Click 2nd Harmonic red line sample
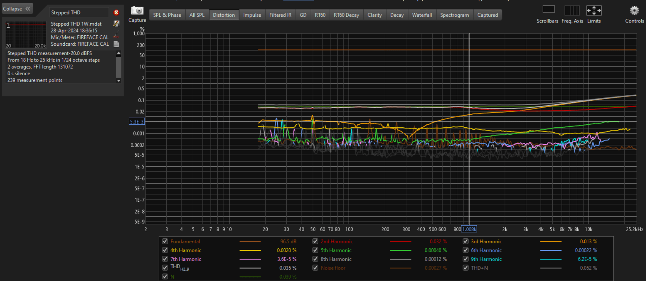 click(x=400, y=241)
